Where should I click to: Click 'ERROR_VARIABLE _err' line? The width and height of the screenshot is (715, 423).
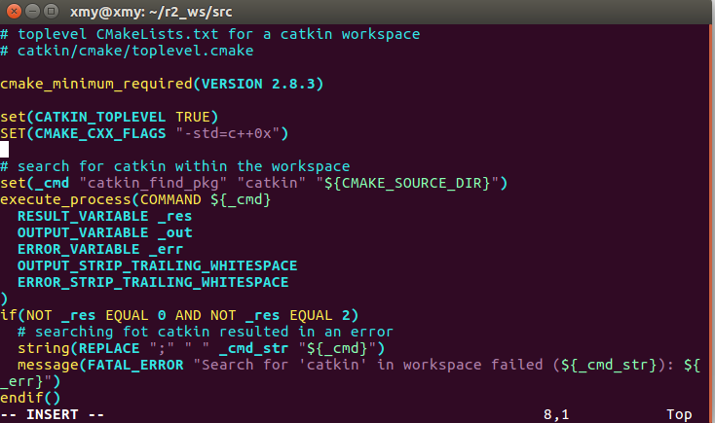(100, 249)
